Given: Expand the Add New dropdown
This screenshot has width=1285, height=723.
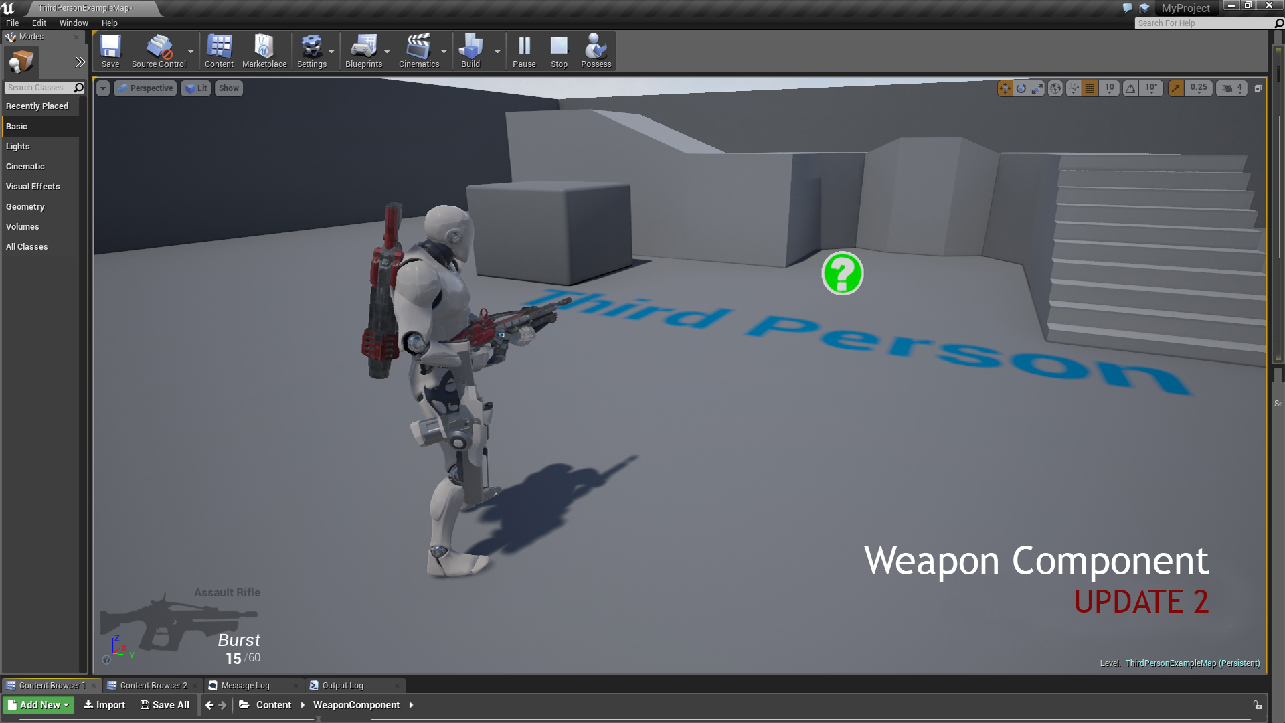Looking at the screenshot, I should tap(38, 705).
